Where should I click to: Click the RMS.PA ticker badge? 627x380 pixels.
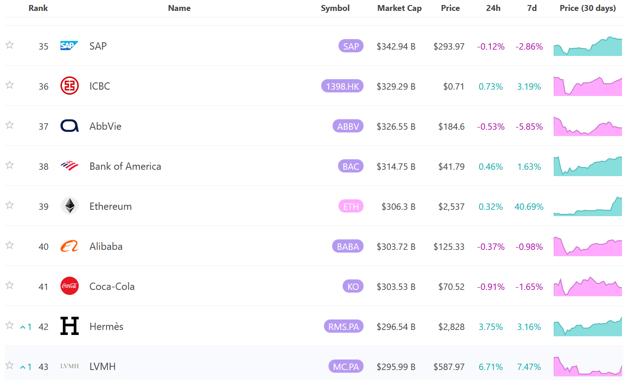coord(344,326)
